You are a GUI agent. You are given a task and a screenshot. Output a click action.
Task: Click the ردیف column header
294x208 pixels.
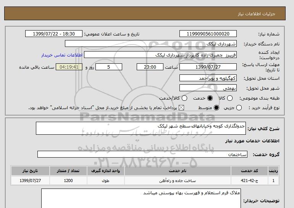tap(273, 171)
